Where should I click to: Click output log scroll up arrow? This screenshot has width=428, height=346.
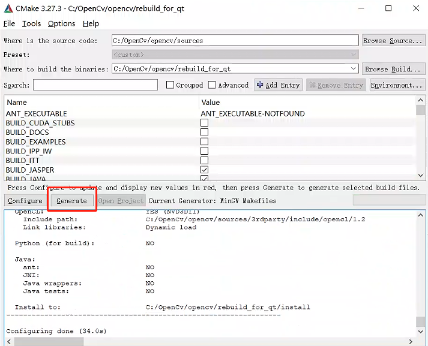tap(420, 215)
